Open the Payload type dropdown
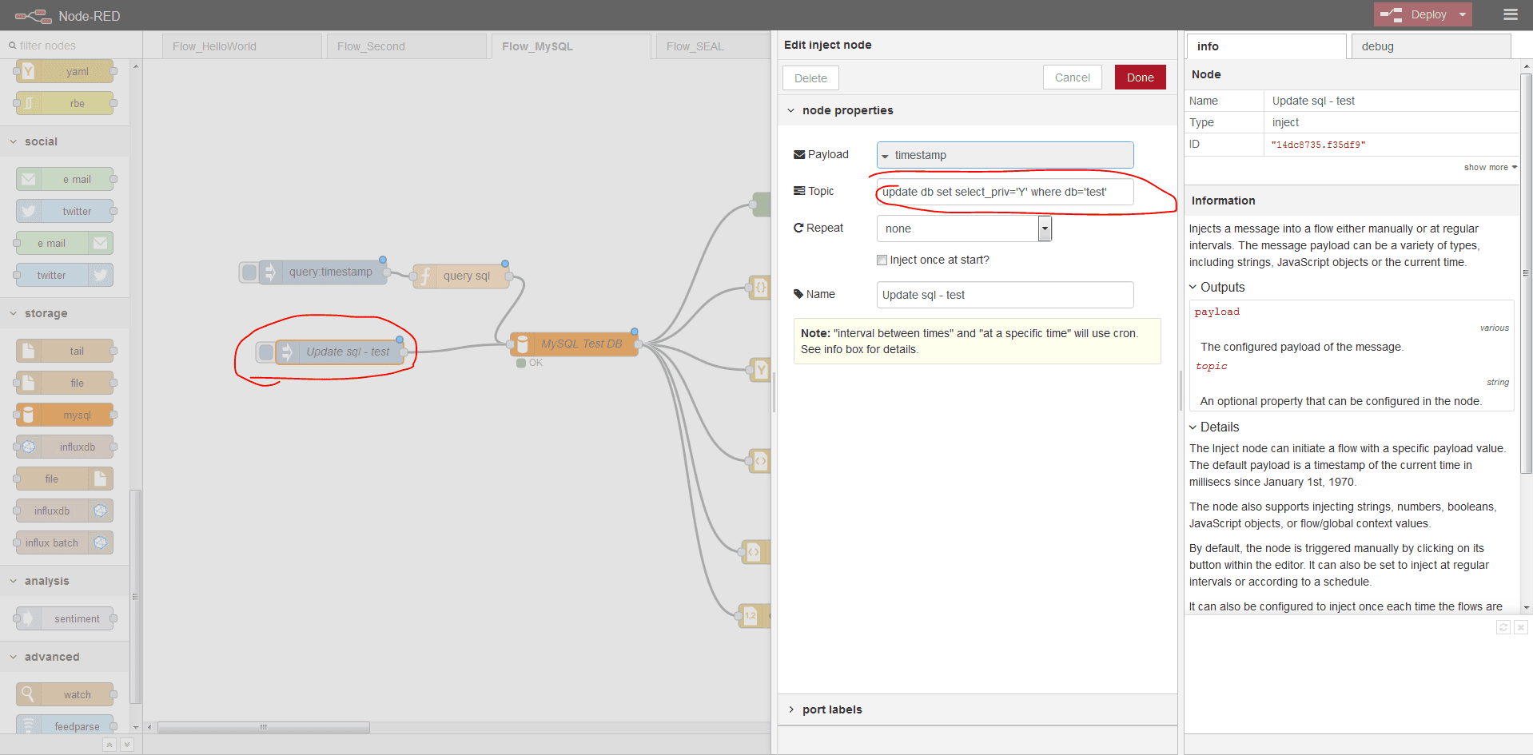1533x755 pixels. 886,156
